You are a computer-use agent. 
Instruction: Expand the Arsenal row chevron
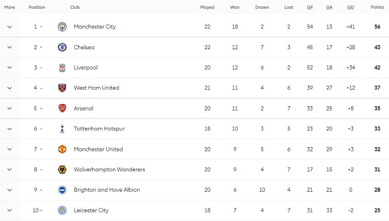(9, 108)
